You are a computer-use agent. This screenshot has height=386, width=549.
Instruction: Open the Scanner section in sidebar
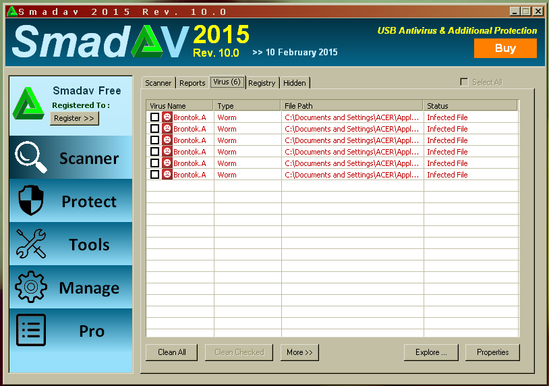click(71, 157)
